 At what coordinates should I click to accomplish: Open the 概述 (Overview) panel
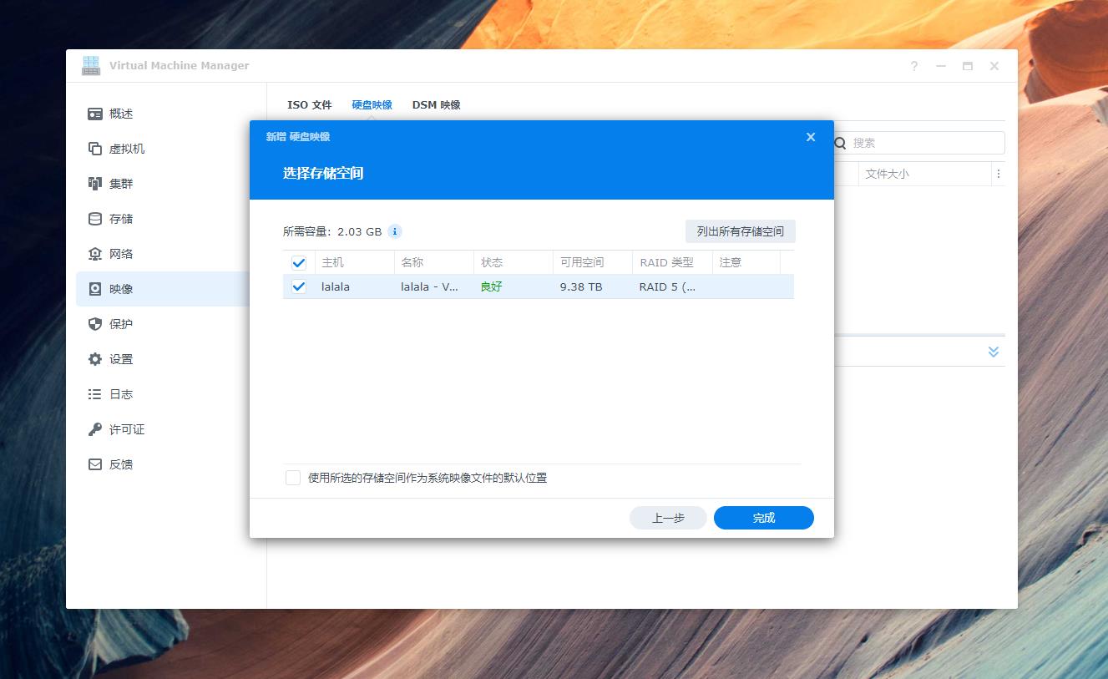[x=119, y=113]
